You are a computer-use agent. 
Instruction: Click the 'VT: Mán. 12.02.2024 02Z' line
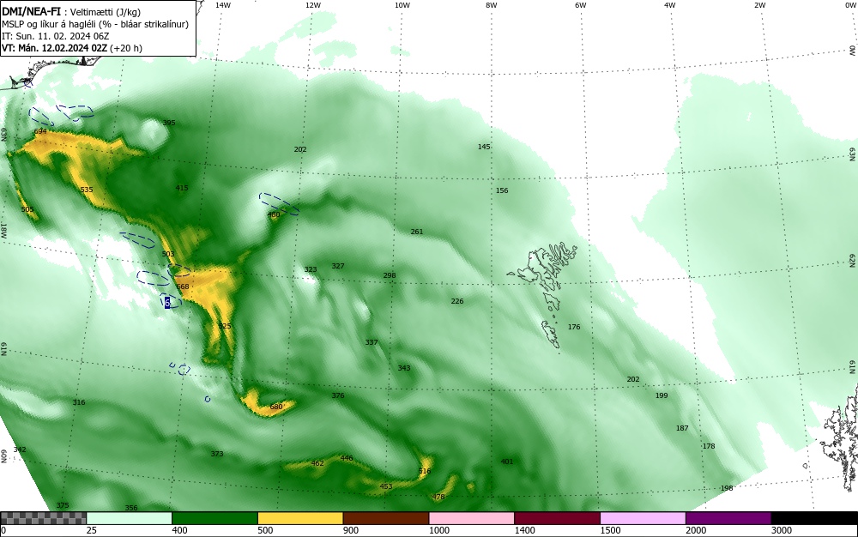click(x=72, y=48)
